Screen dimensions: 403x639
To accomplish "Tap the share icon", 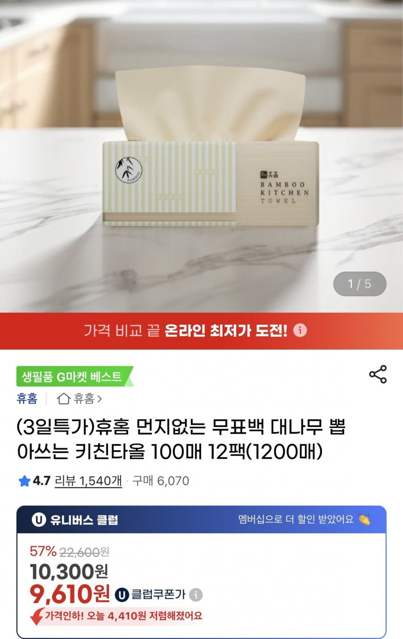I will click(x=377, y=374).
